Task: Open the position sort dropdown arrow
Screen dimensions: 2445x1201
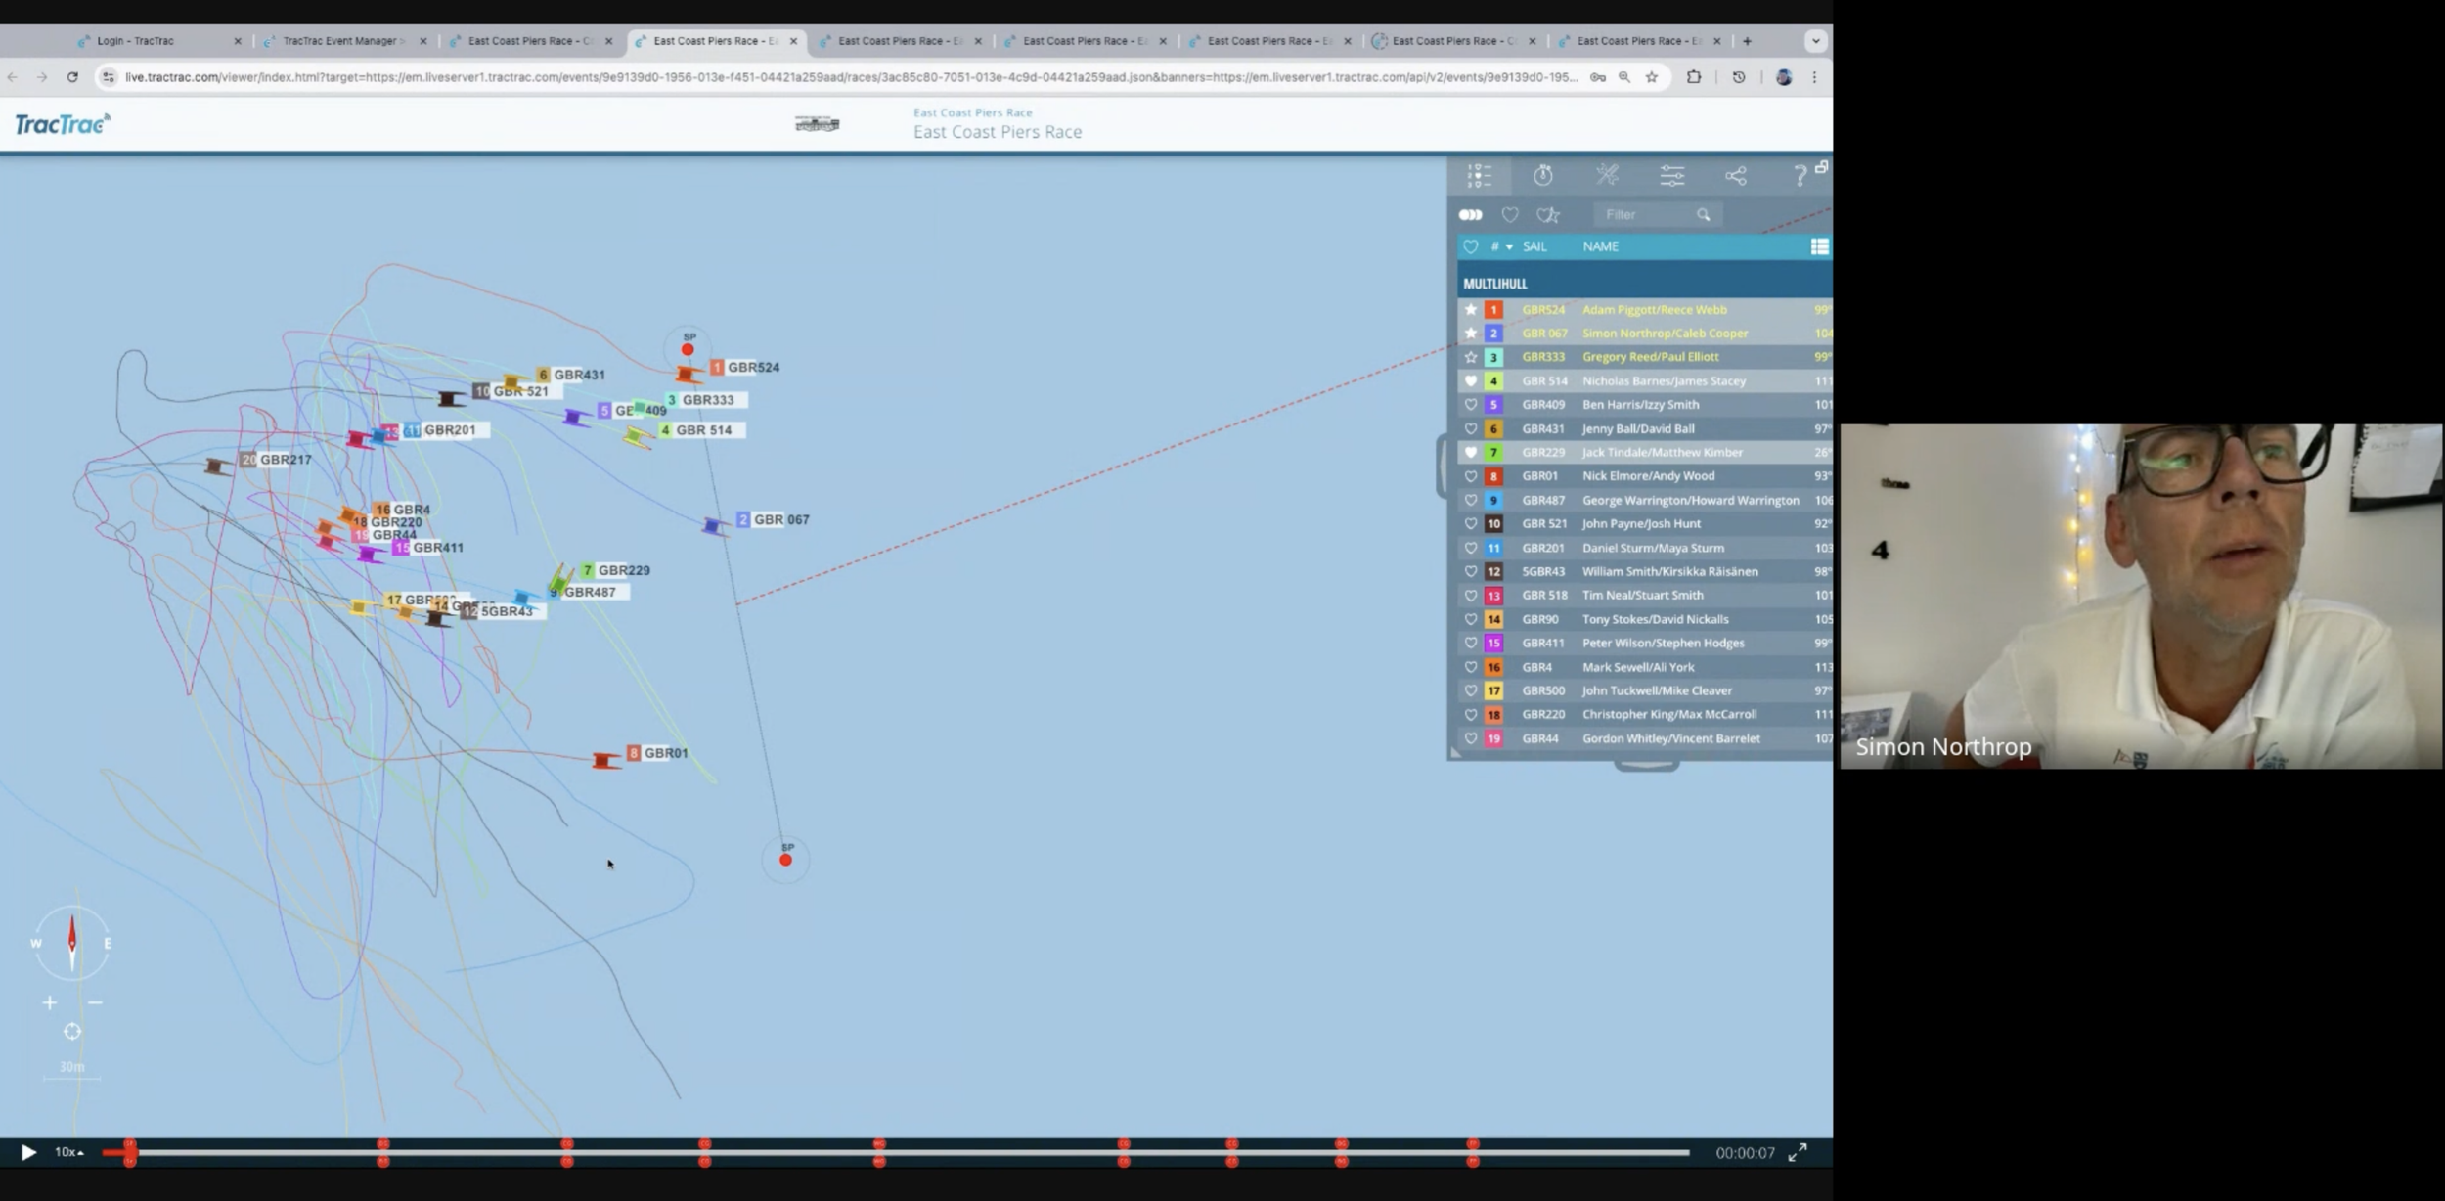Action: (1509, 247)
